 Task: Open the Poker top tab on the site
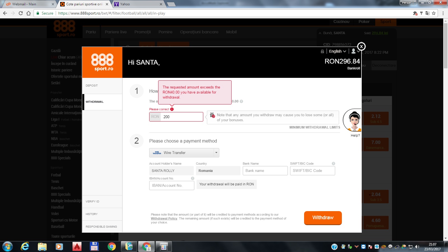[x=364, y=22]
